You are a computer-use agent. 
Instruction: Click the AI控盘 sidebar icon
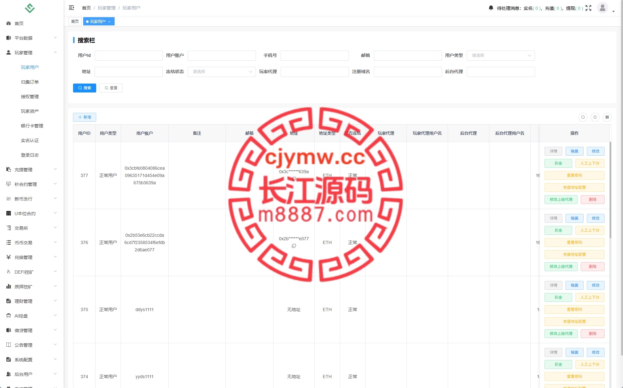(x=9, y=316)
